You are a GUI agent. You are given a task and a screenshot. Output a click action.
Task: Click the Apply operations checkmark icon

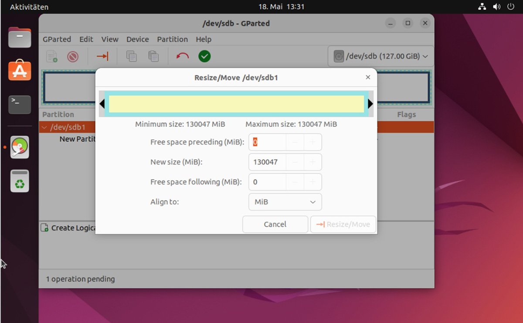[204, 56]
